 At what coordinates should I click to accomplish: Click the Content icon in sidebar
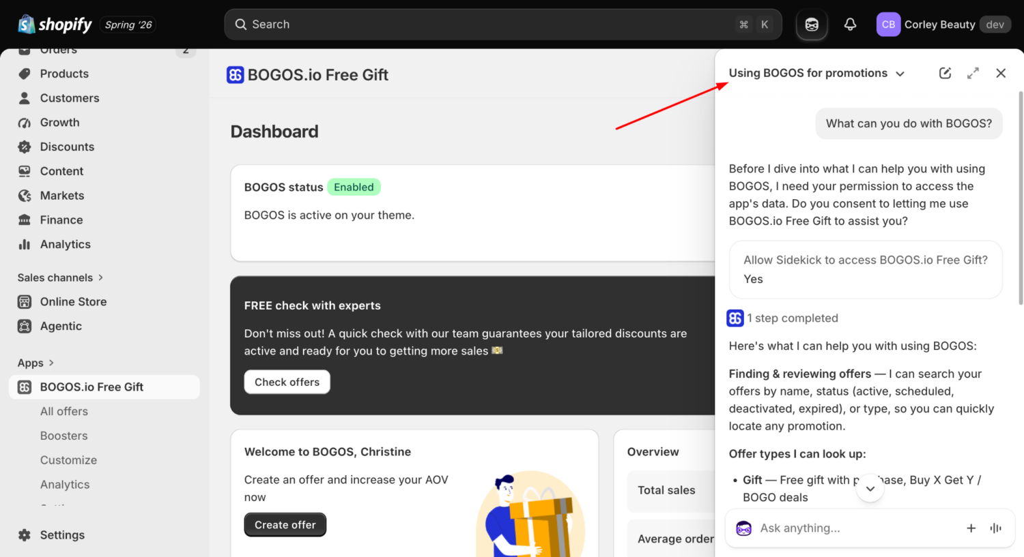(x=25, y=171)
